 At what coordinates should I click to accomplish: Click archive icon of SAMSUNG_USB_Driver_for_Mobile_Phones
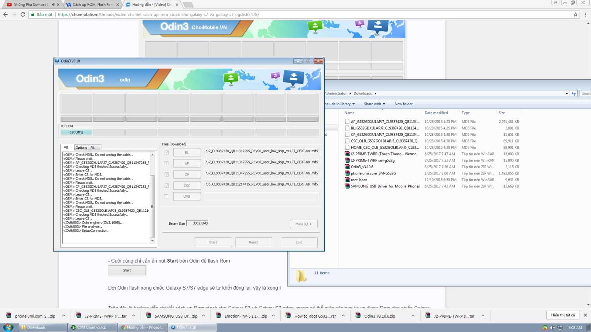point(347,186)
